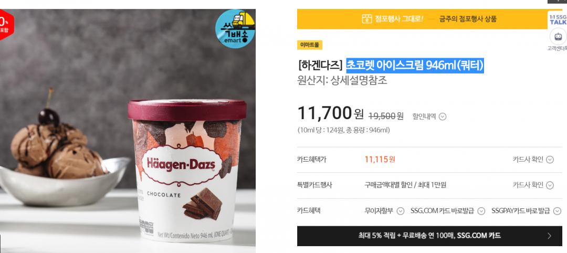This screenshot has height=253, width=567.
Task: Click the highlighted 초코렛 아이스크림 product title
Action: [x=415, y=66]
